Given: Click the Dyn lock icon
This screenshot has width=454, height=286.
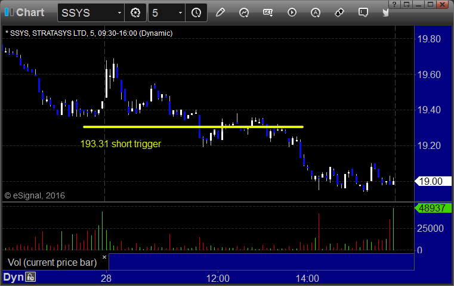Looking at the screenshot, I should coord(30,277).
